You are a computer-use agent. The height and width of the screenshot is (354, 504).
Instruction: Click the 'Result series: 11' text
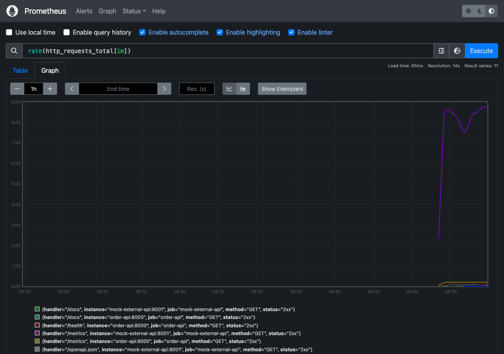click(x=481, y=66)
